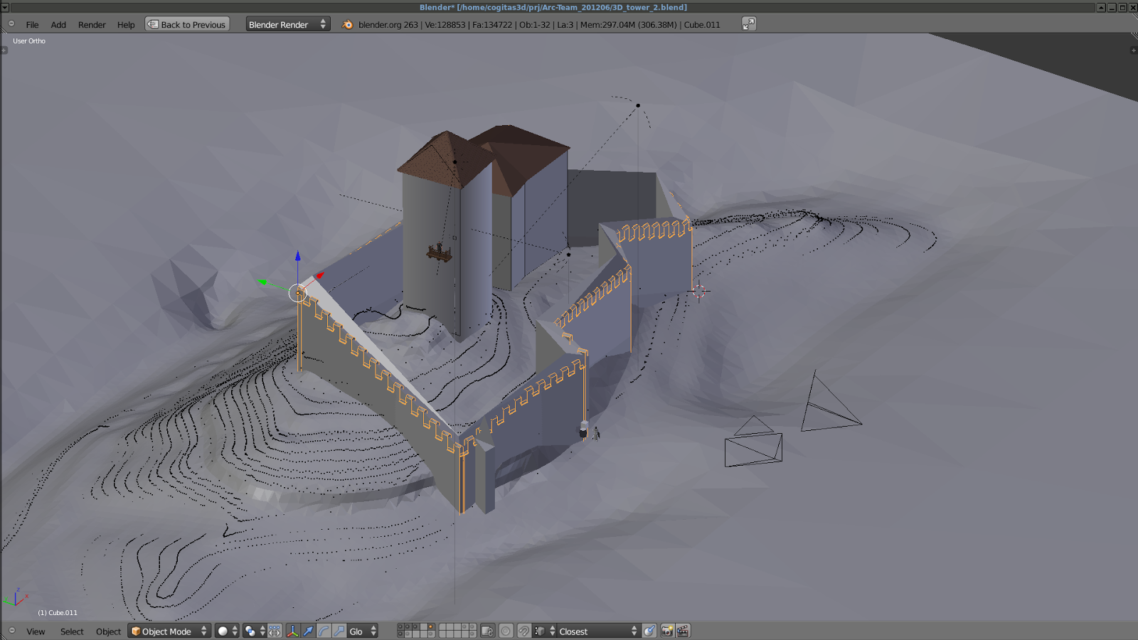Click the Back to Previous button

point(186,23)
